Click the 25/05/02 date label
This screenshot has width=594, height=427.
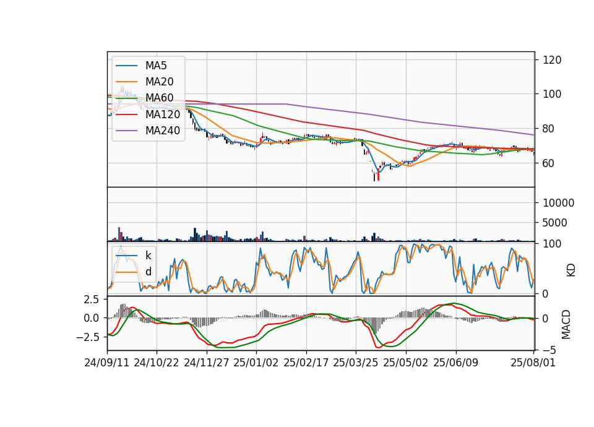(406, 363)
